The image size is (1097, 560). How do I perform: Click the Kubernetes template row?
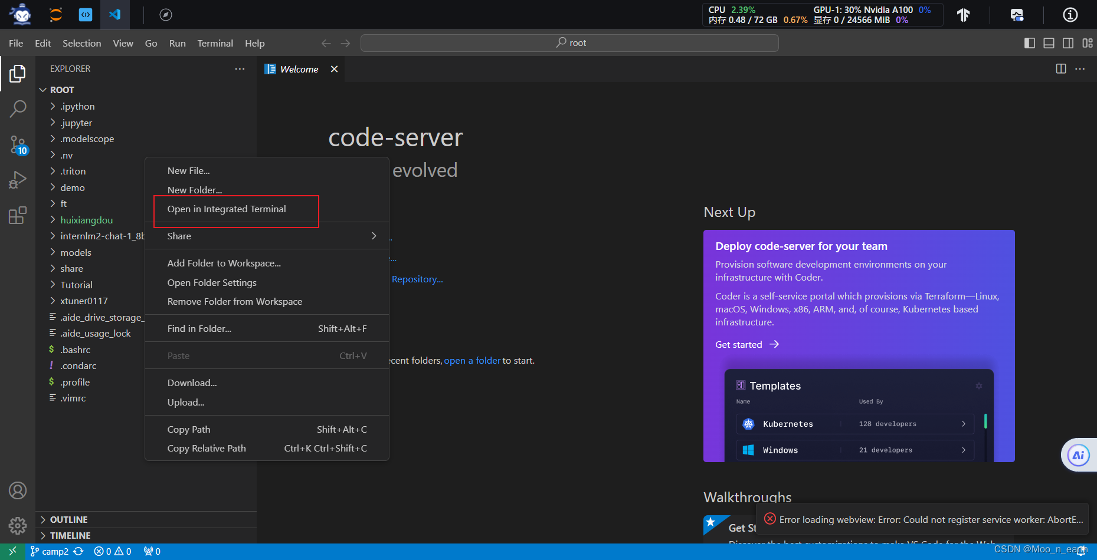pyautogui.click(x=855, y=424)
